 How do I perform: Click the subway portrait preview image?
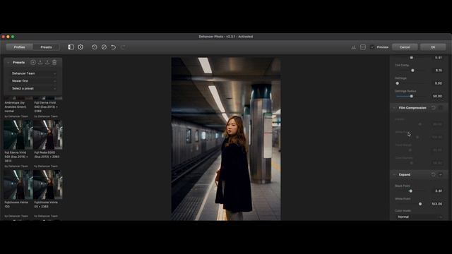(226, 139)
